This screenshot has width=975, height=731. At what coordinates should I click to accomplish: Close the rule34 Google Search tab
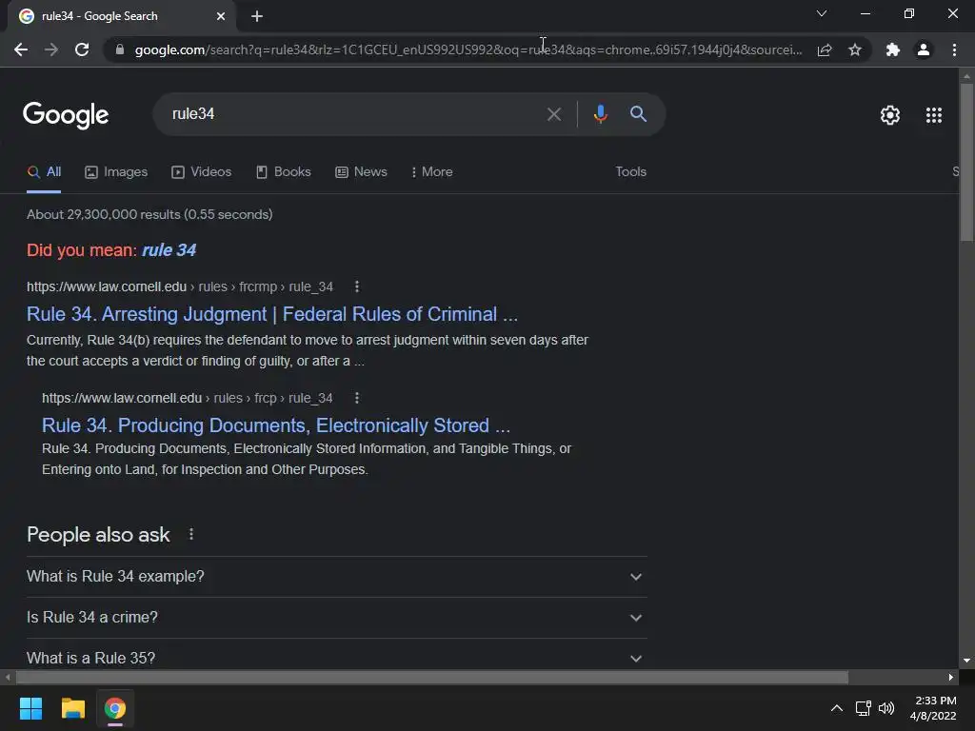pos(221,17)
